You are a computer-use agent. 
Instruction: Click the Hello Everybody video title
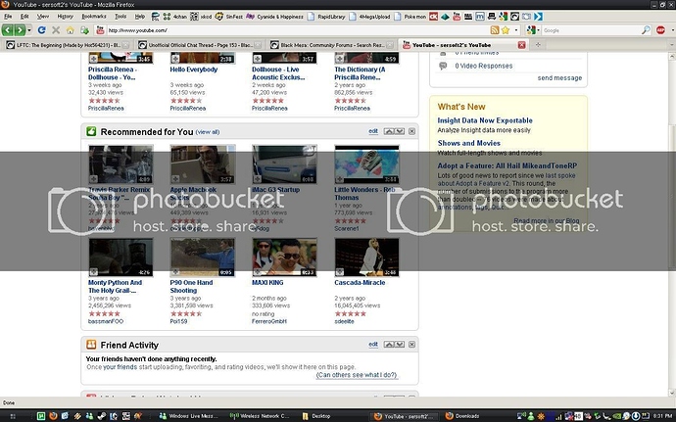tap(194, 70)
